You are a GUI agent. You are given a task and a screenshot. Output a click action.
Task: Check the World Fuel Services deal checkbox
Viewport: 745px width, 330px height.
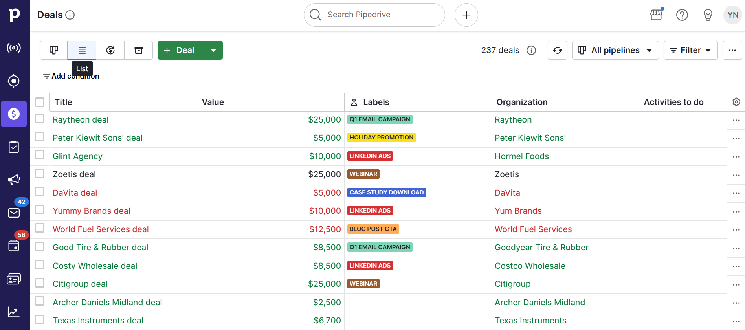[x=40, y=228]
